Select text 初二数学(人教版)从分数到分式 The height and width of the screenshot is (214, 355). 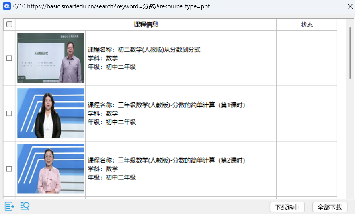(x=159, y=49)
